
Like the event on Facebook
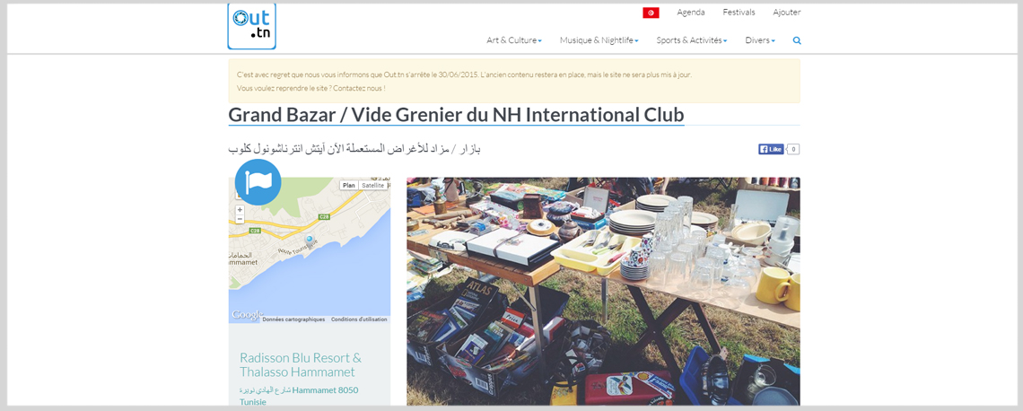point(771,149)
